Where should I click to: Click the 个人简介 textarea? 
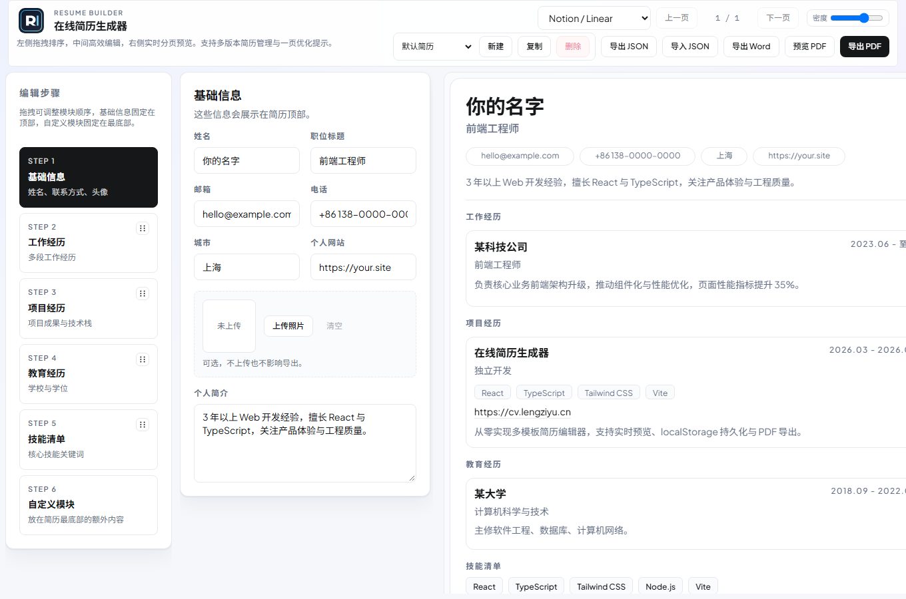point(305,443)
